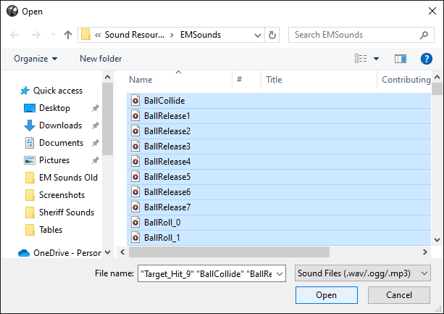Select Sheriff Sounds folder in sidebar

click(67, 212)
